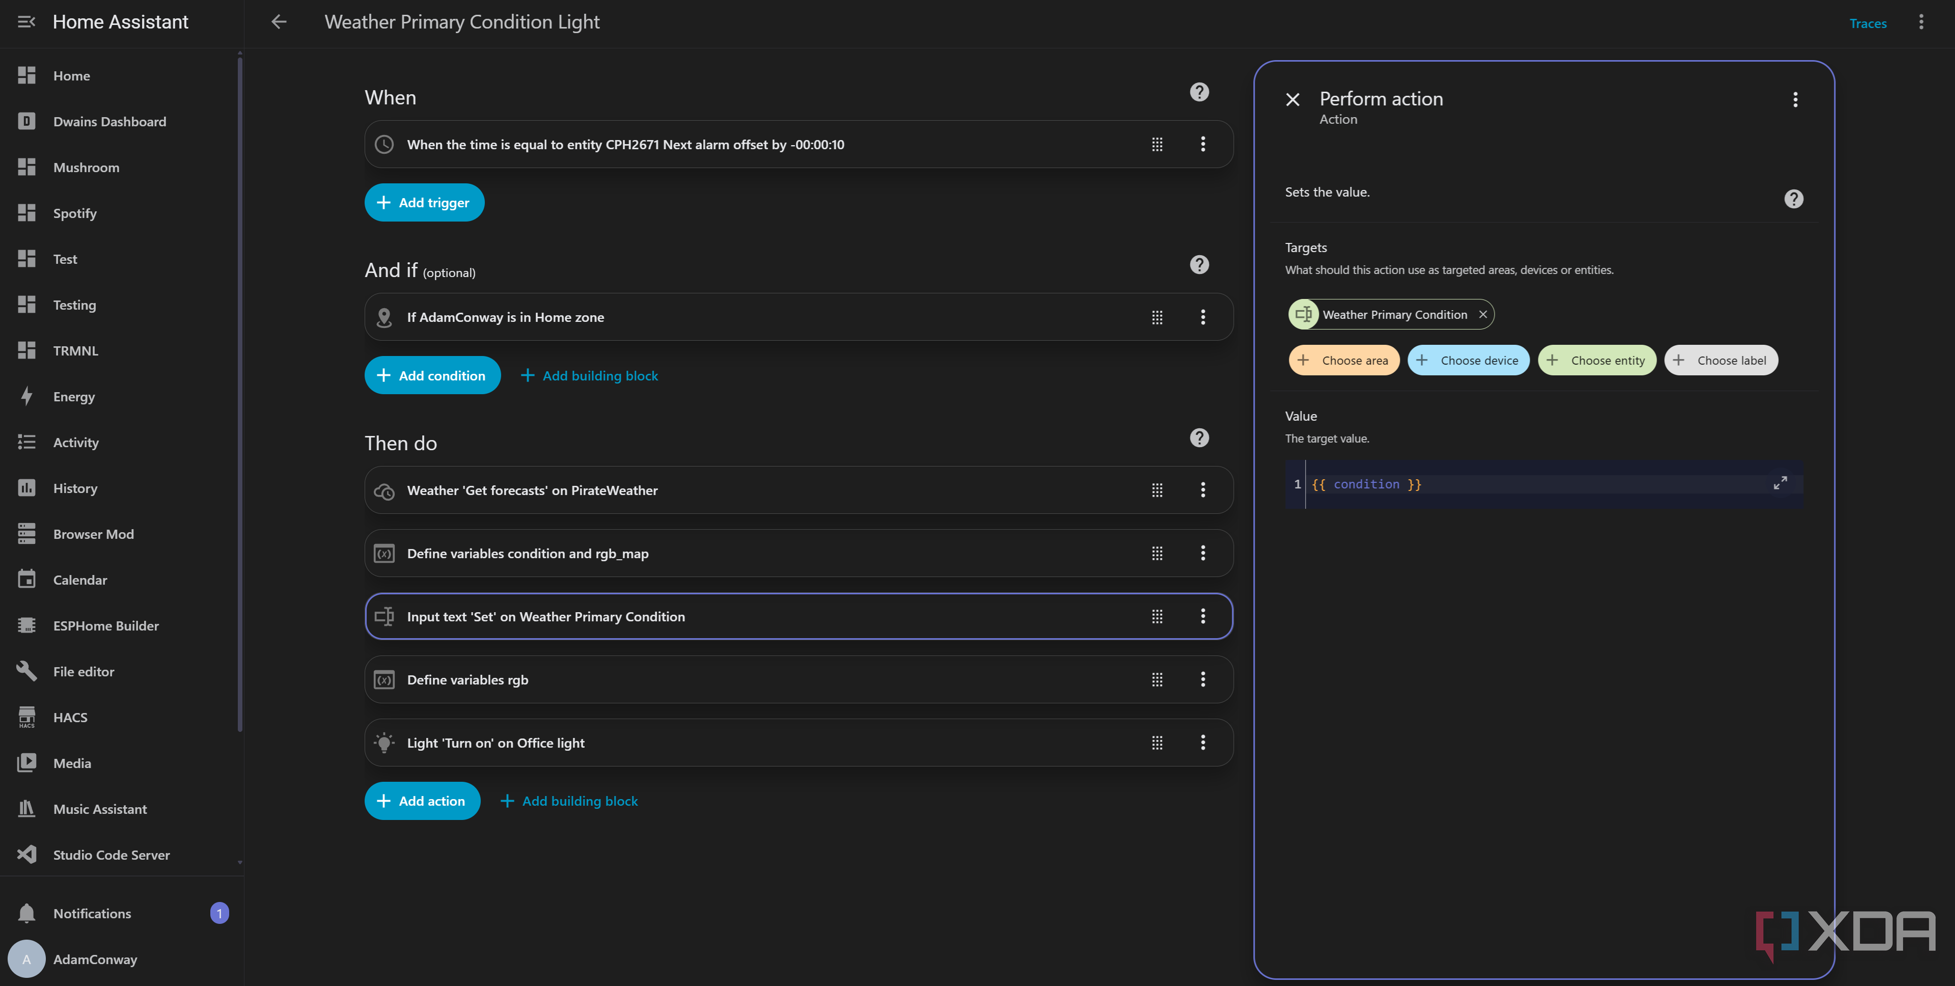1955x986 pixels.
Task: Open the Perform action panel options menu
Action: [x=1795, y=99]
